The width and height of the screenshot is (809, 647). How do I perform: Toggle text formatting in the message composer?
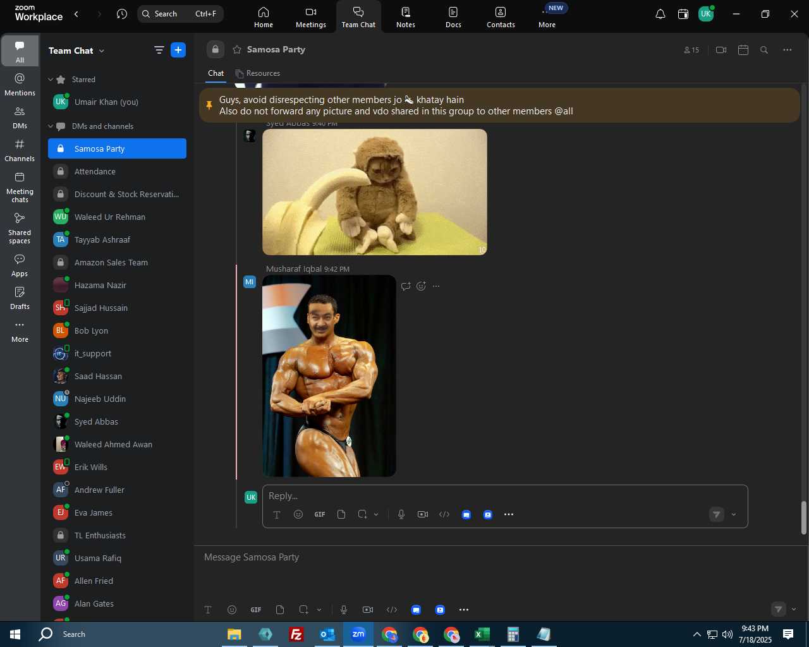pos(208,610)
